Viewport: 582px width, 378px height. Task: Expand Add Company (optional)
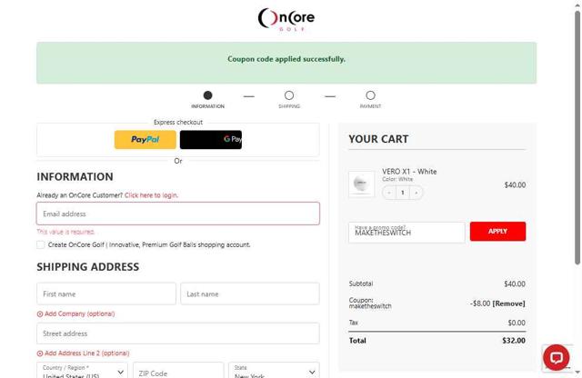click(x=75, y=313)
